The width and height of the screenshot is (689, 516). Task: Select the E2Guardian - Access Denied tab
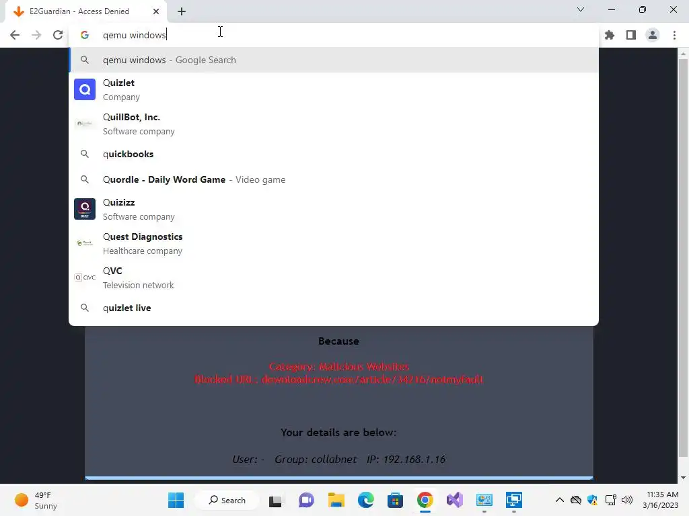point(86,12)
